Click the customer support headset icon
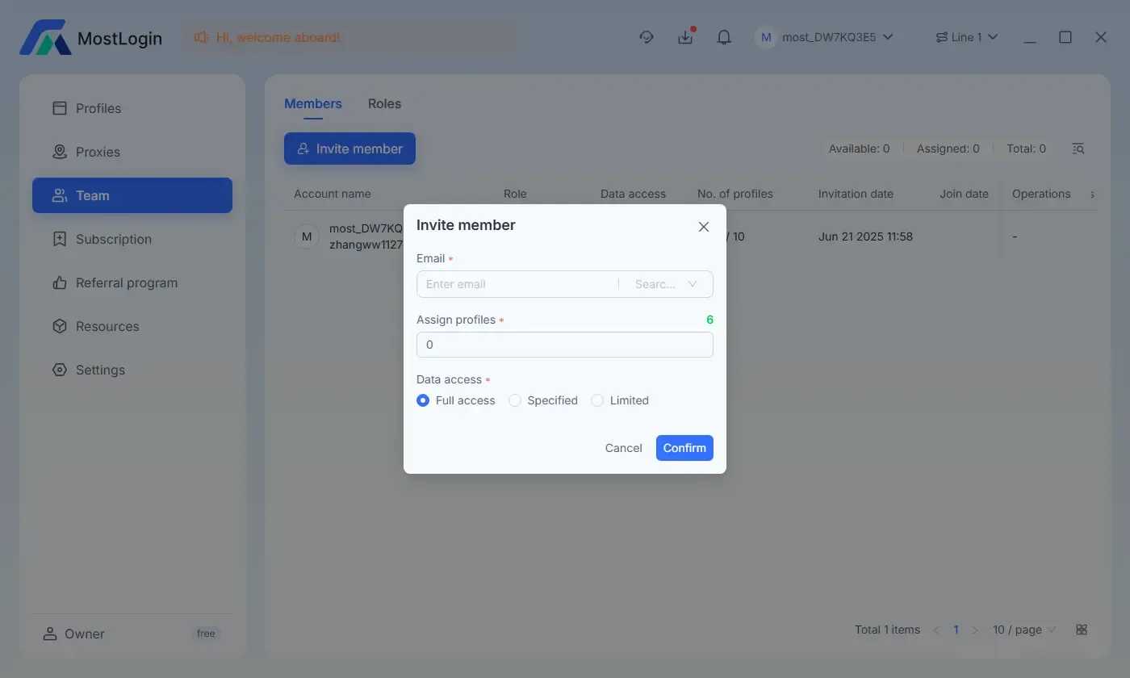 [x=646, y=37]
